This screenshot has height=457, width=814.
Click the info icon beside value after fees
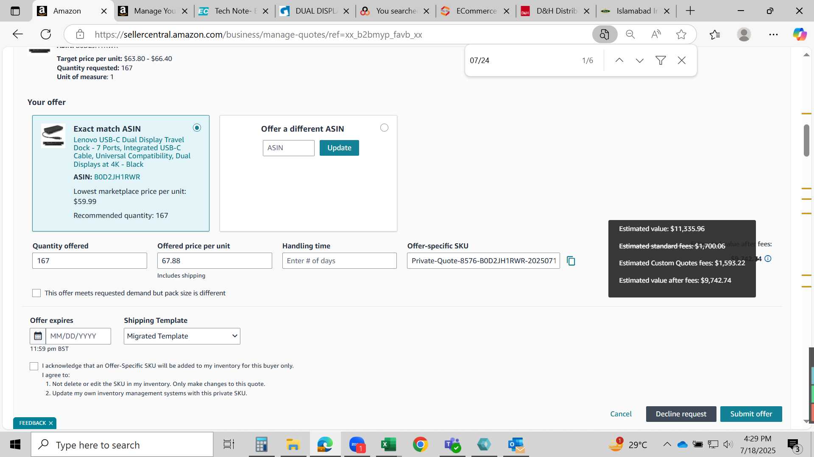(x=768, y=259)
